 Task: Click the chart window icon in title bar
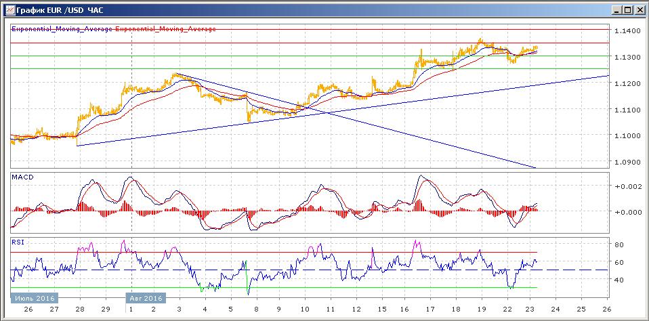(x=9, y=10)
